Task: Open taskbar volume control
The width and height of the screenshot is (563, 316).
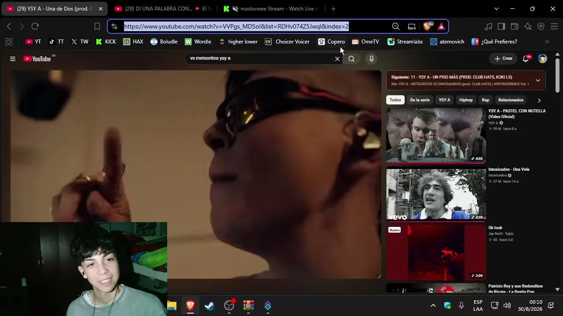Action: pos(507,305)
